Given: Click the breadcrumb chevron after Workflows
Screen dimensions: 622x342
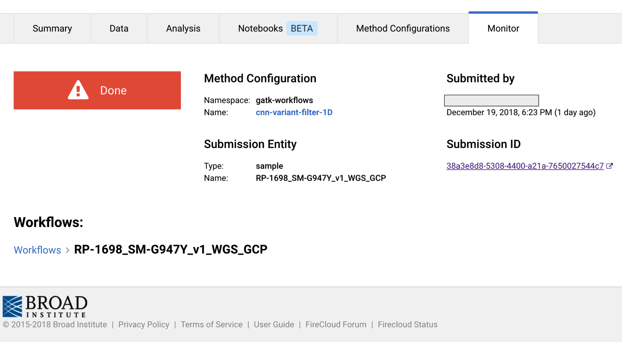Looking at the screenshot, I should pyautogui.click(x=68, y=250).
